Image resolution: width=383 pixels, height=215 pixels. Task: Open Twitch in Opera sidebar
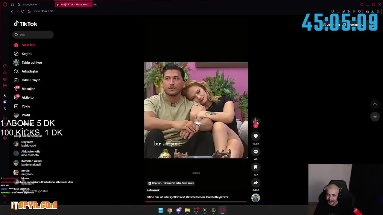pyautogui.click(x=5, y=102)
